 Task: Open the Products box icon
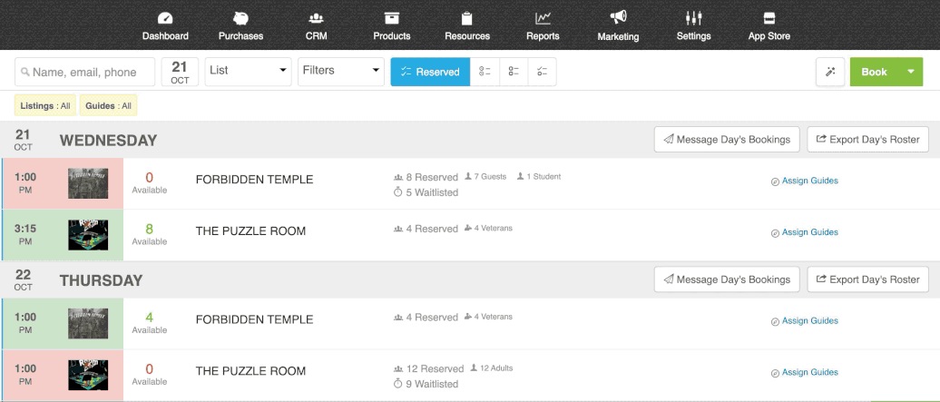(391, 18)
